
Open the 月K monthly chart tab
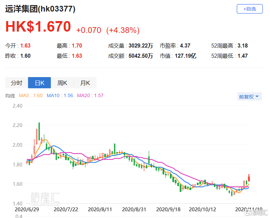[x=85, y=83]
